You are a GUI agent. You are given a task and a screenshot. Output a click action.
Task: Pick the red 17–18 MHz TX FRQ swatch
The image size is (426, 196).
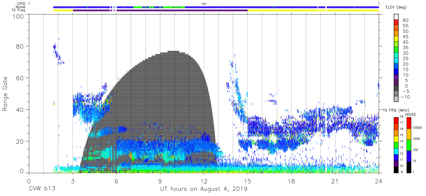point(396,120)
